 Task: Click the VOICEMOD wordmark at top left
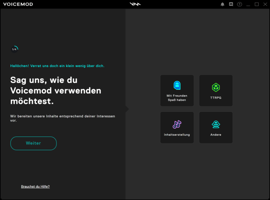pos(18,4)
